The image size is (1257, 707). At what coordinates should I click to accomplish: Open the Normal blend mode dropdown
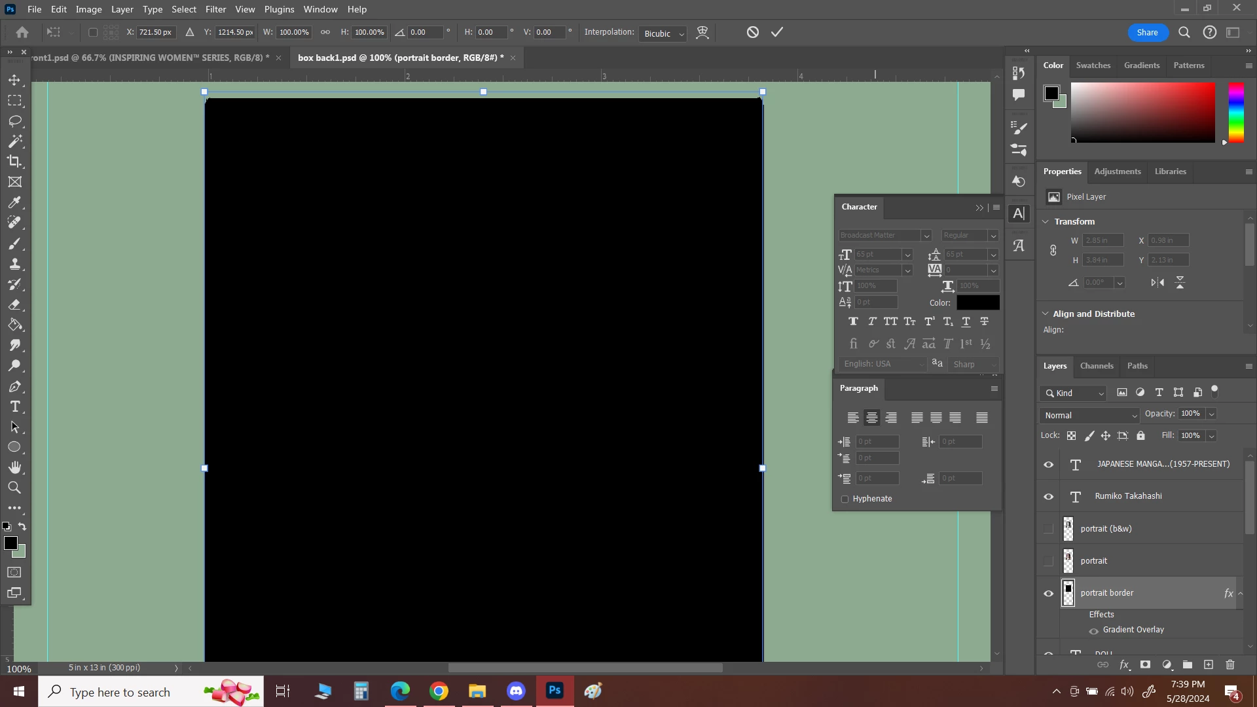coord(1090,416)
